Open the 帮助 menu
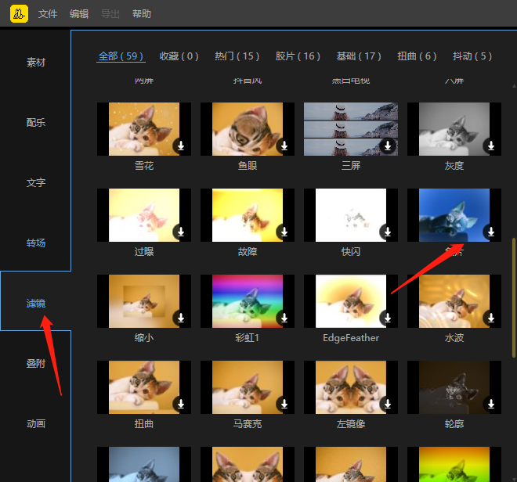 (x=142, y=14)
